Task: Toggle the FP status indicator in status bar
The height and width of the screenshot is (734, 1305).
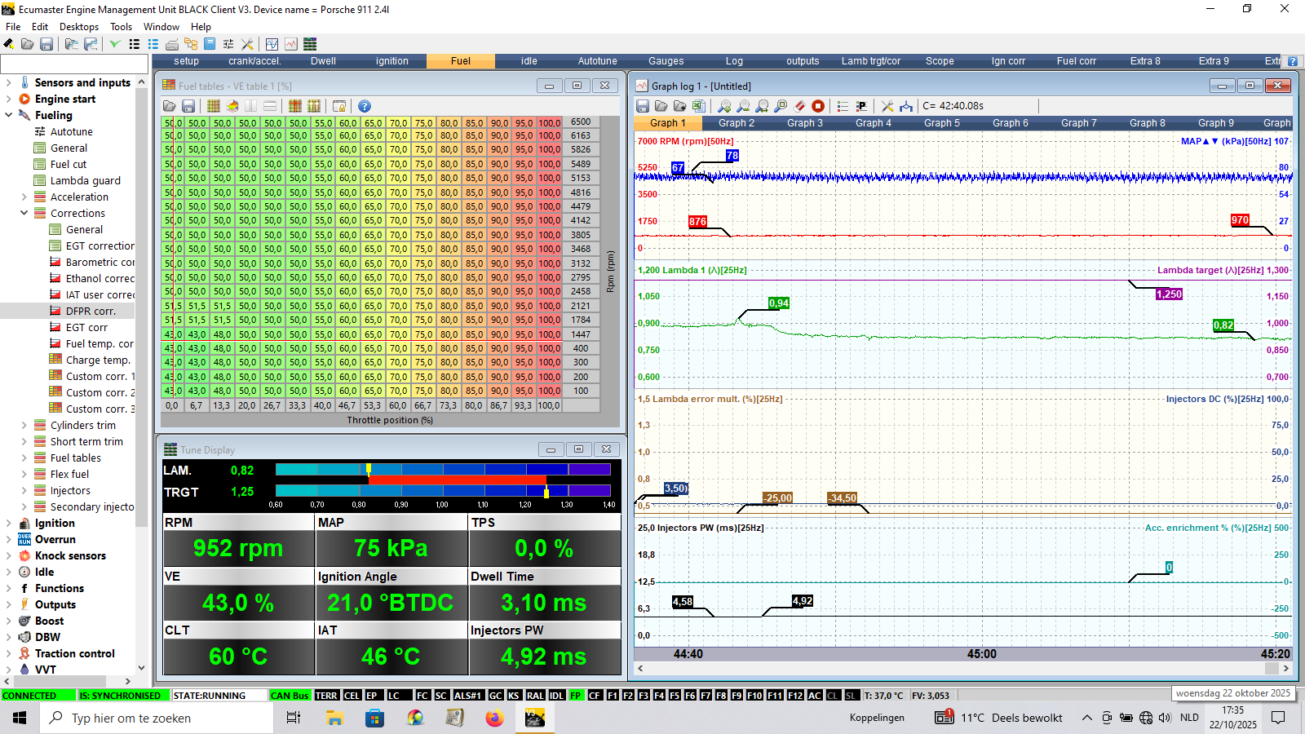Action: [x=576, y=696]
